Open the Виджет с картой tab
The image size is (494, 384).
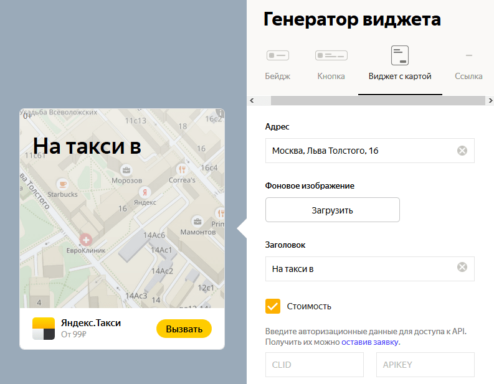(400, 76)
